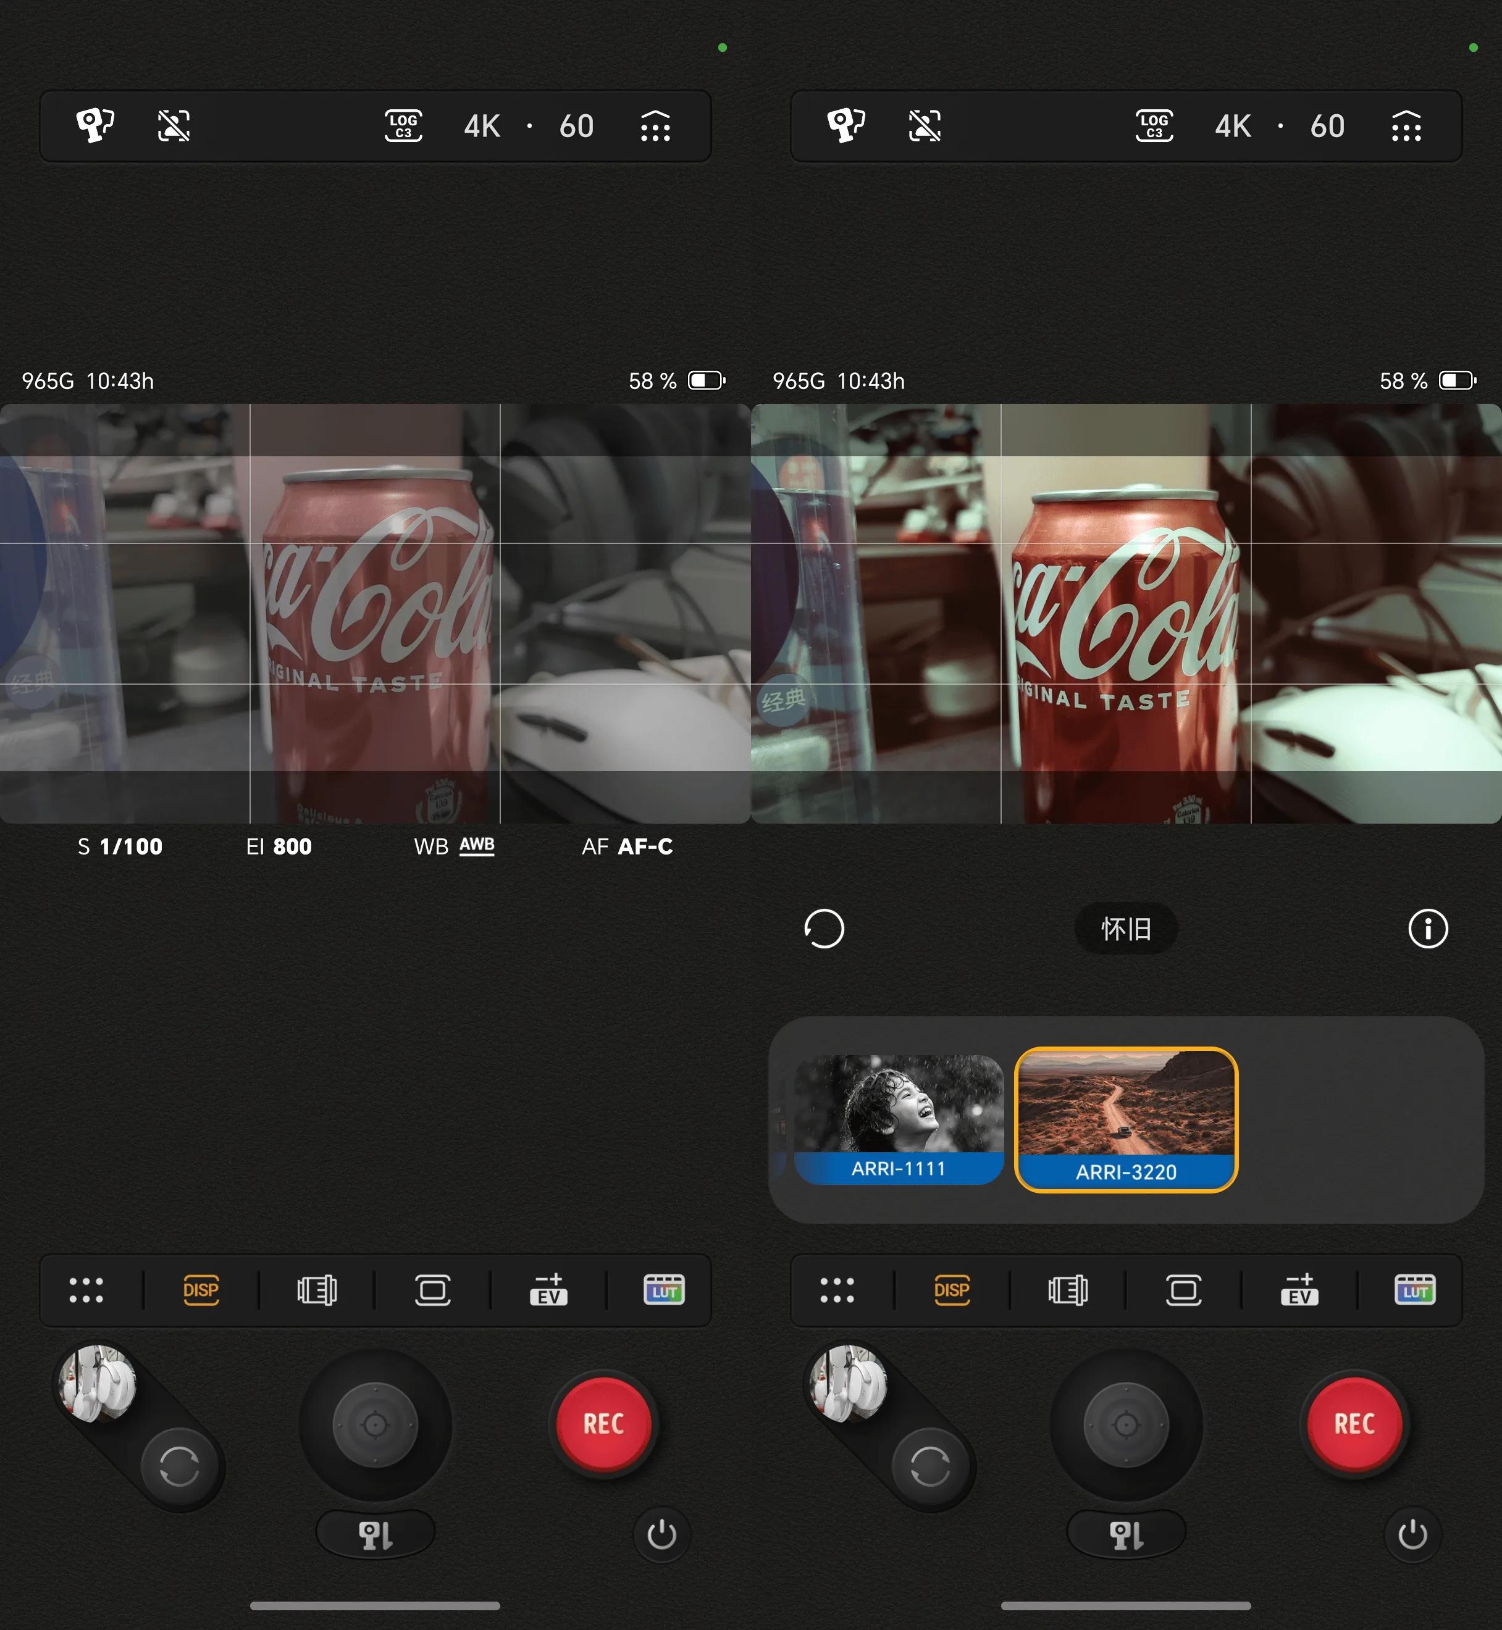1502x1630 pixels.
Task: Open EV compensation, right toolbar
Action: 1299,1290
